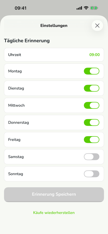
Task: Tap the Samstag row label
Action: coord(16,157)
